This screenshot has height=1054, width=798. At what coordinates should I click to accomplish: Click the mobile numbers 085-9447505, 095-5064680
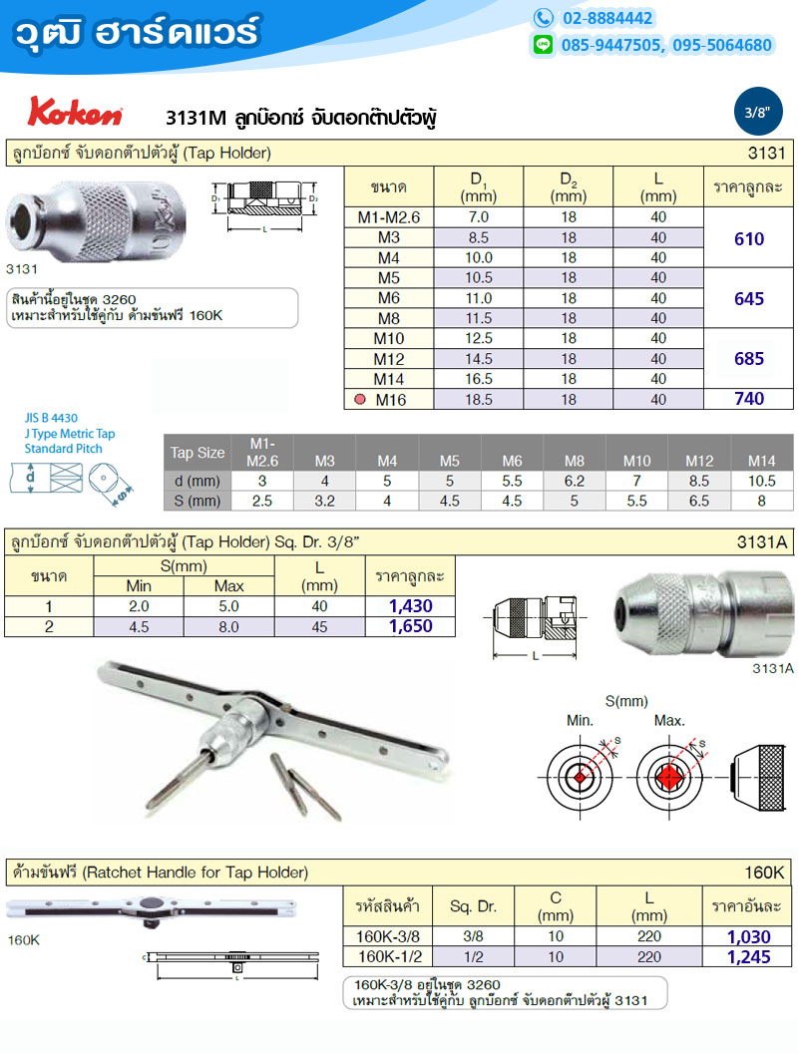pyautogui.click(x=666, y=45)
